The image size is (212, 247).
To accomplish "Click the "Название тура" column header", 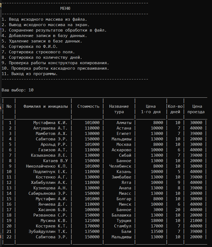I will coord(119,109).
